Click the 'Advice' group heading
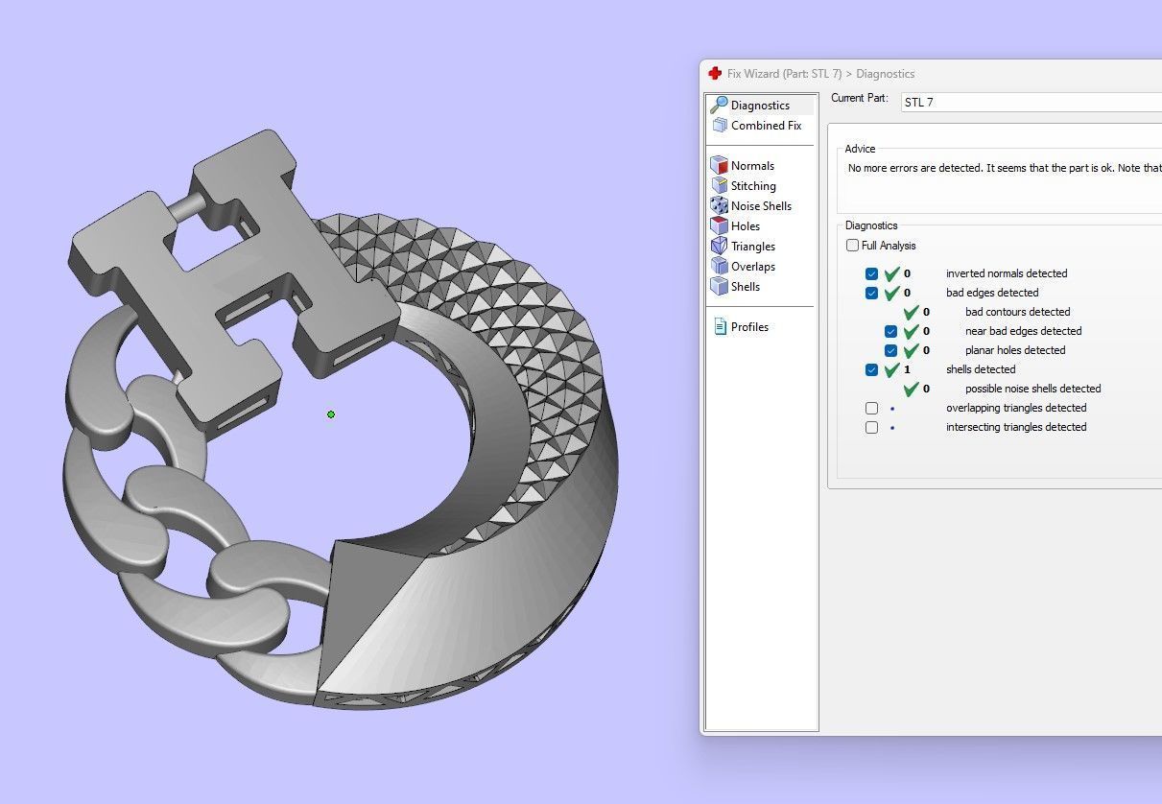 pyautogui.click(x=860, y=149)
